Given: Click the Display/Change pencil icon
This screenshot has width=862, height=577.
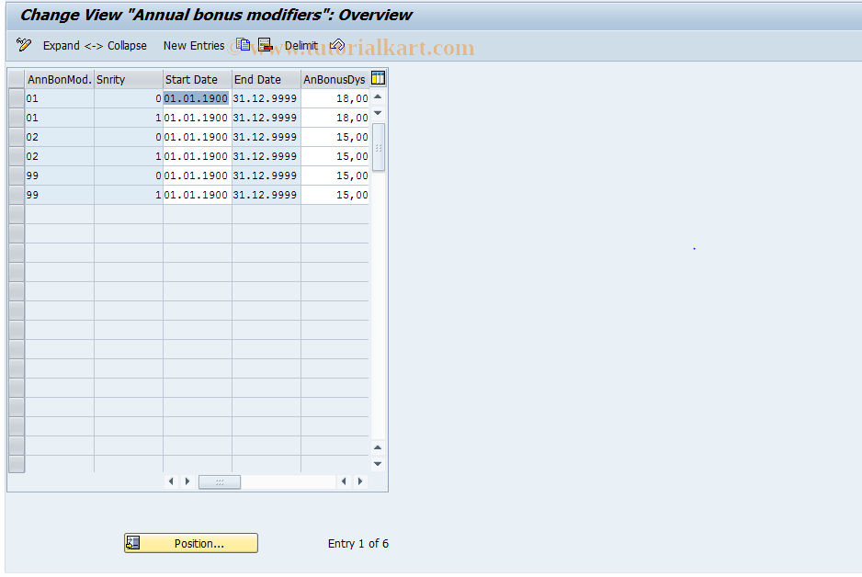Looking at the screenshot, I should click(24, 45).
